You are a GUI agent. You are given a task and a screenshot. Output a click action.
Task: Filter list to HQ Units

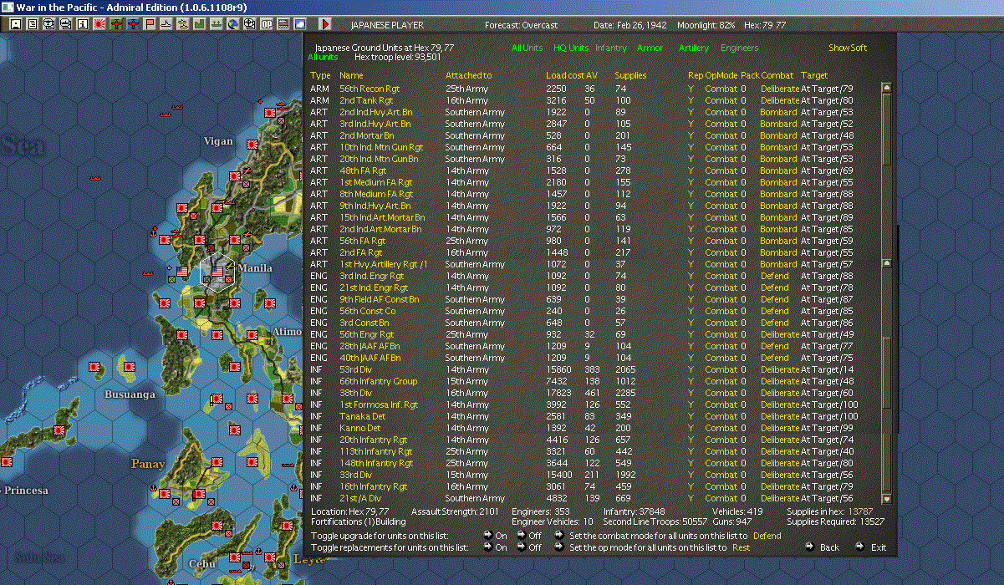pos(572,48)
